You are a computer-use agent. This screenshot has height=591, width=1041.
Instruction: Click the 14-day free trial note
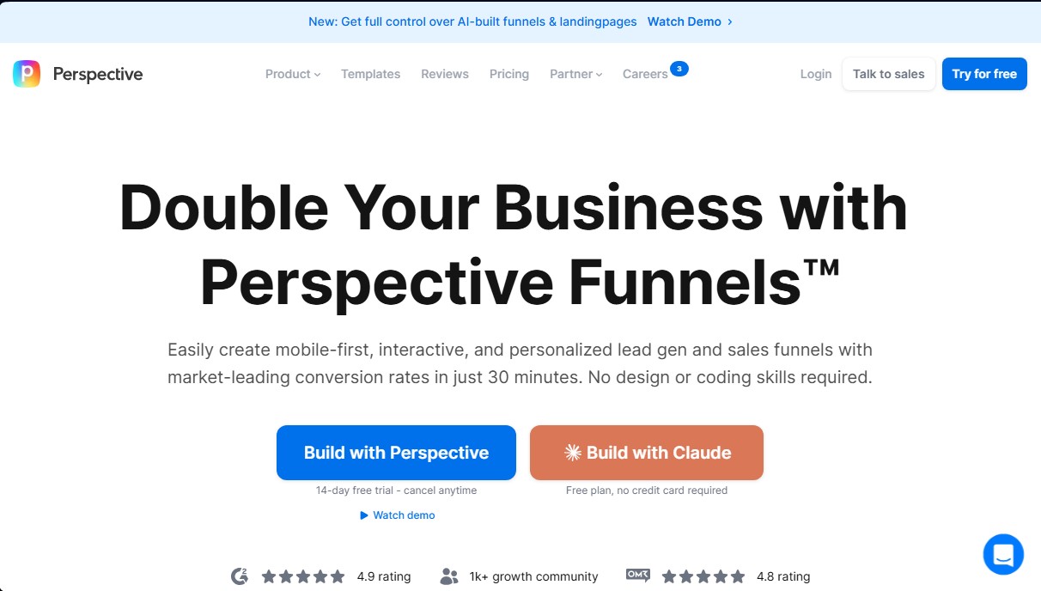[x=396, y=490]
